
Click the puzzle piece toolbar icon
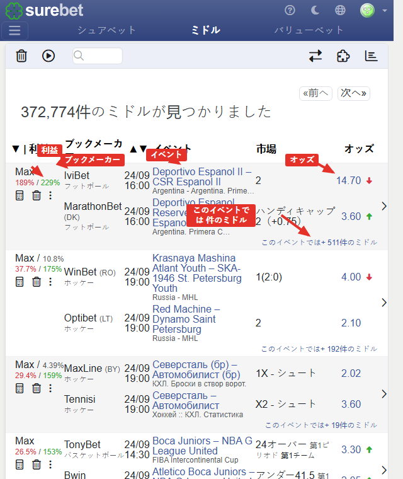[343, 56]
